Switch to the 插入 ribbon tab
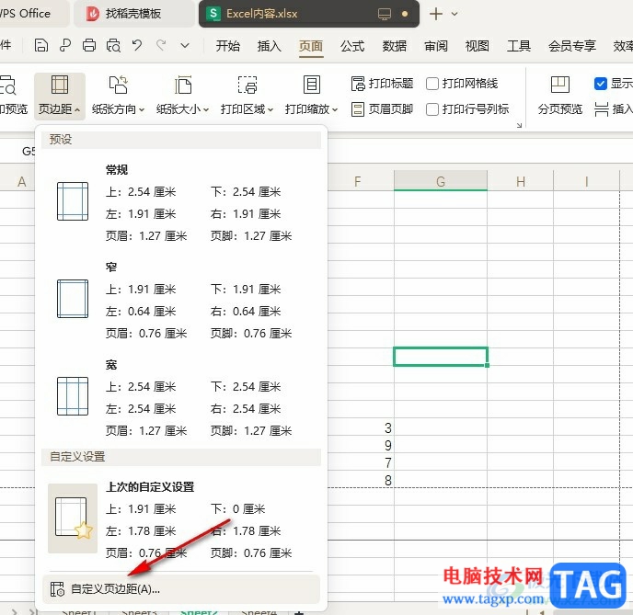The image size is (633, 615). click(270, 46)
